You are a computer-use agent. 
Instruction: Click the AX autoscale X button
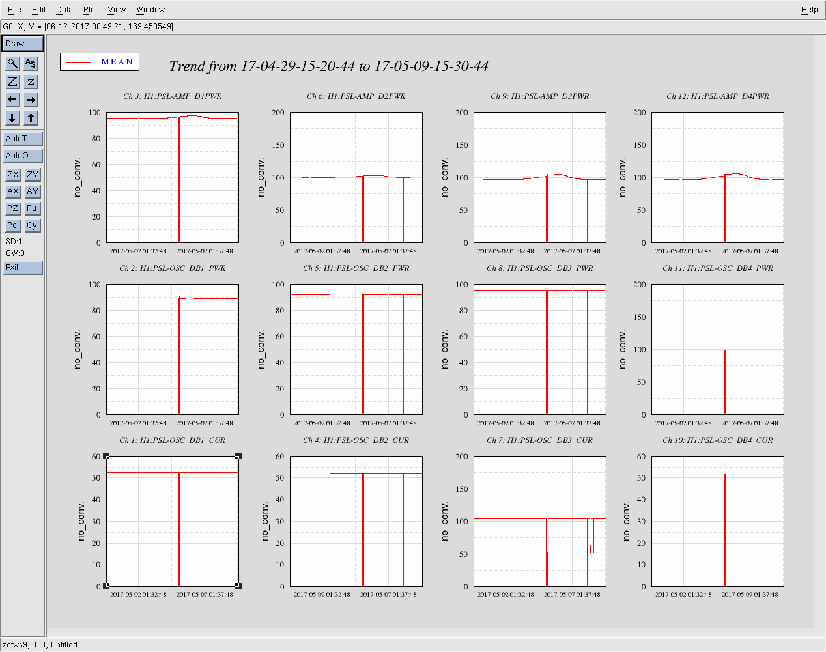click(13, 191)
